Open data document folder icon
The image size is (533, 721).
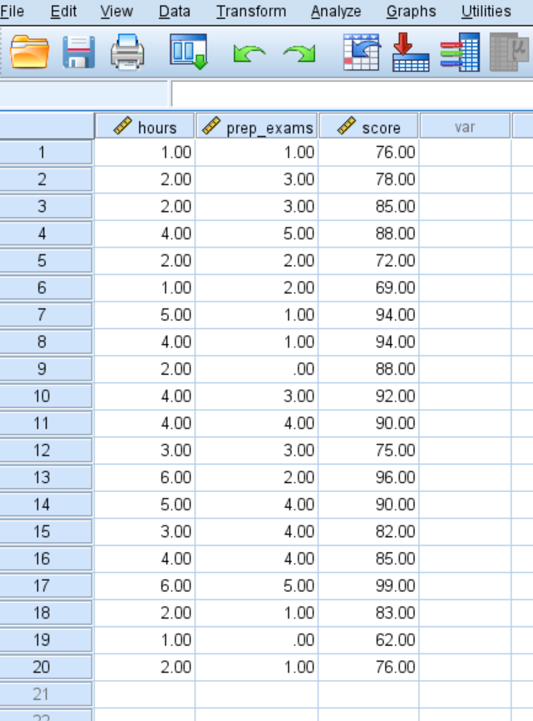pyautogui.click(x=30, y=52)
